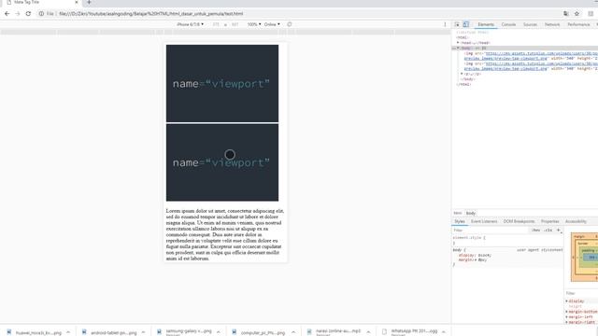The width and height of the screenshot is (598, 336).
Task: Switch to the Elements tab
Action: coord(486,24)
